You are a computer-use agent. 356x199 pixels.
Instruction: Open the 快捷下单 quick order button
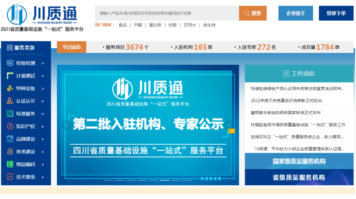point(336,13)
